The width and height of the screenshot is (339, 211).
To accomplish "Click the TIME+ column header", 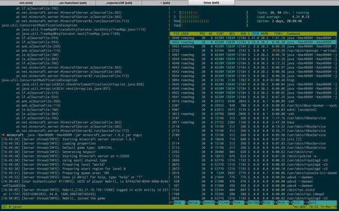I will (x=278, y=33).
